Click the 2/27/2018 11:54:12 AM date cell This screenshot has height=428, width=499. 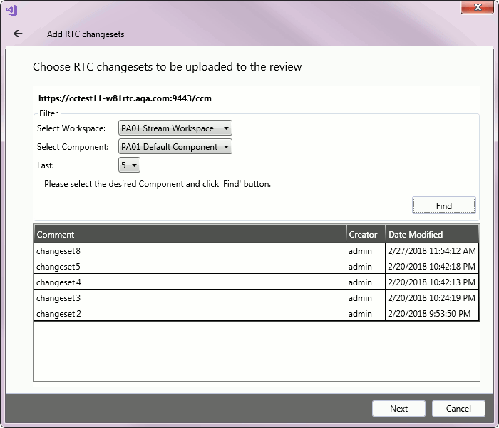(x=431, y=251)
